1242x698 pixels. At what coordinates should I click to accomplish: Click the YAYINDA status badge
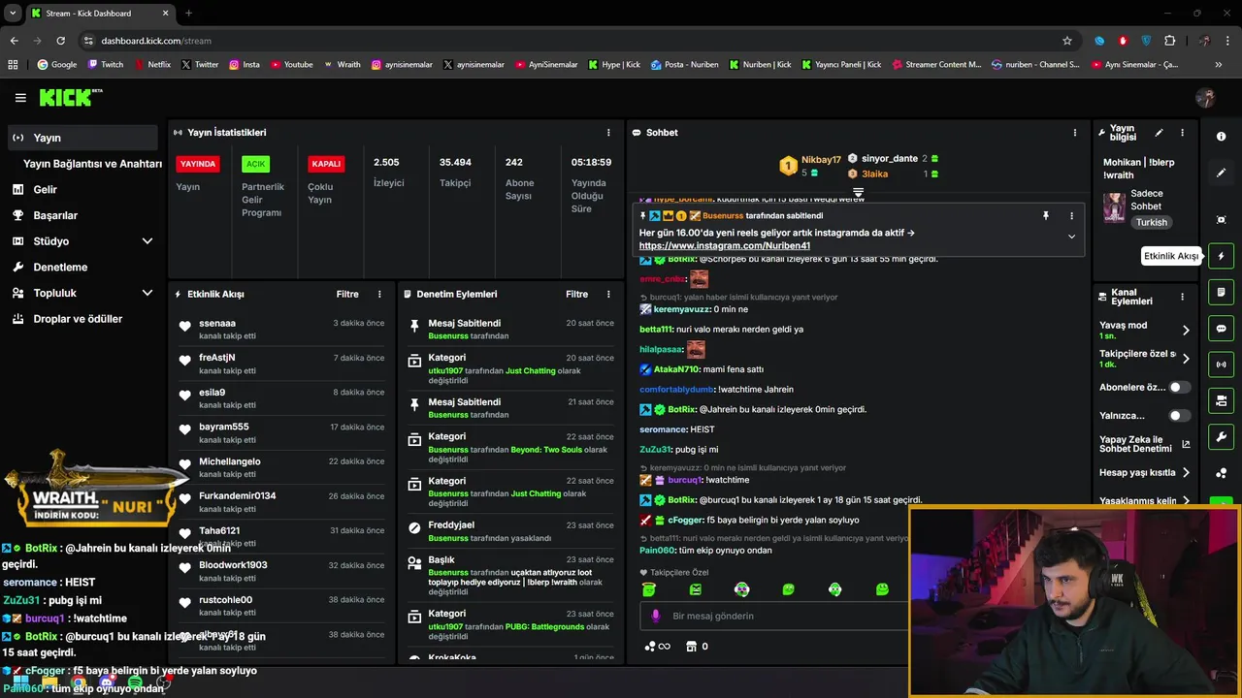click(x=198, y=164)
